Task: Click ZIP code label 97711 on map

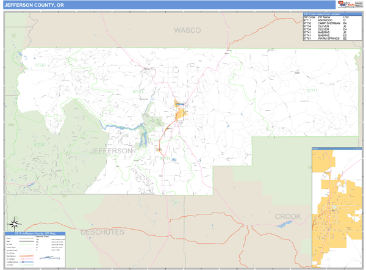Action: (x=312, y=90)
